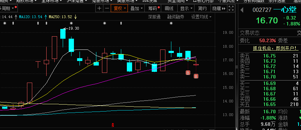Click the red S marker below chart

(x=113, y=125)
